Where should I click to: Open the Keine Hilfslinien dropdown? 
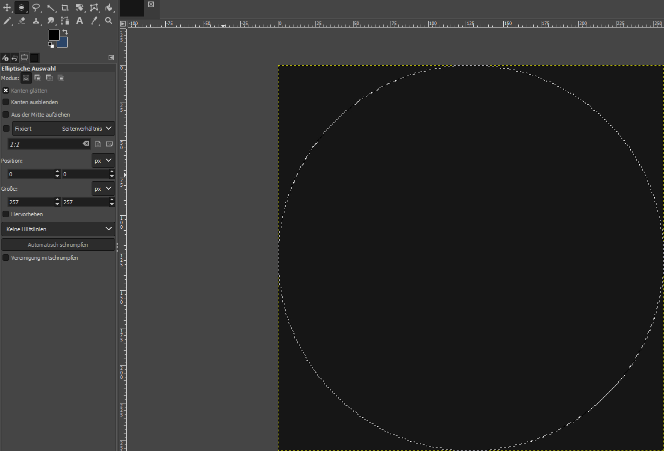click(x=58, y=229)
